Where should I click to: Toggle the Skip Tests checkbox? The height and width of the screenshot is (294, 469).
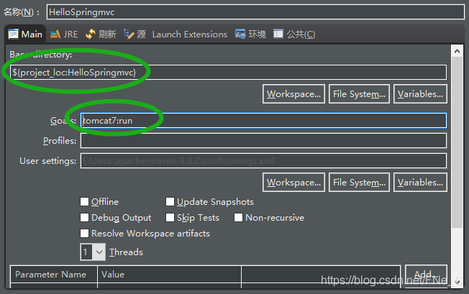pos(170,218)
